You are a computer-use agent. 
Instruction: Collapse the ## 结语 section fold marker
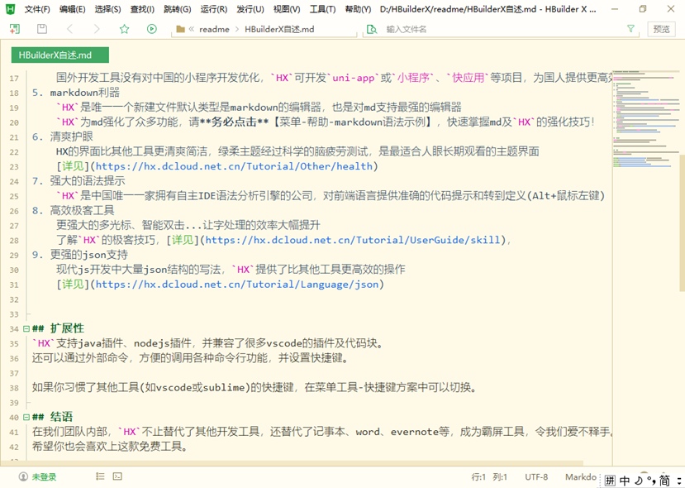[x=26, y=417]
